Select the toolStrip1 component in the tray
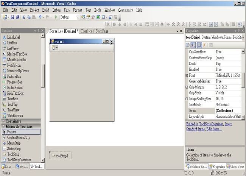The height and width of the screenshot is (176, 246). (61, 156)
